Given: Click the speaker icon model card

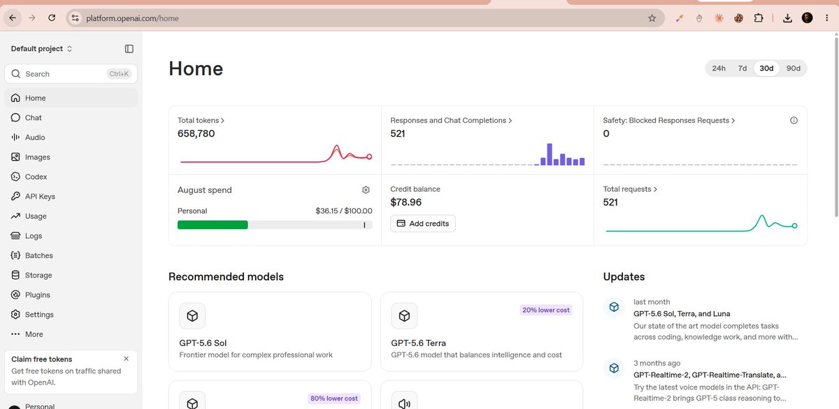Looking at the screenshot, I should pyautogui.click(x=404, y=404).
